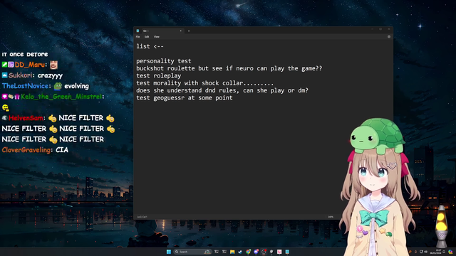This screenshot has width=456, height=256.
Task: Open the Notepad taskbar icon
Action: pos(287,252)
